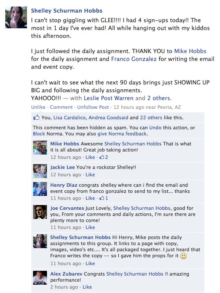The height and width of the screenshot is (293, 220).
Task: Open Shelley Schurman Hobbs's profile picture at top
Action: tap(16, 17)
